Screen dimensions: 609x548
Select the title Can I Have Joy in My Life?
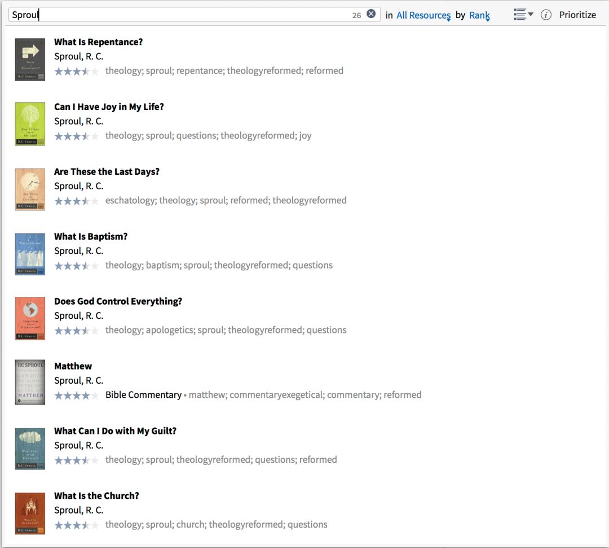coord(109,107)
